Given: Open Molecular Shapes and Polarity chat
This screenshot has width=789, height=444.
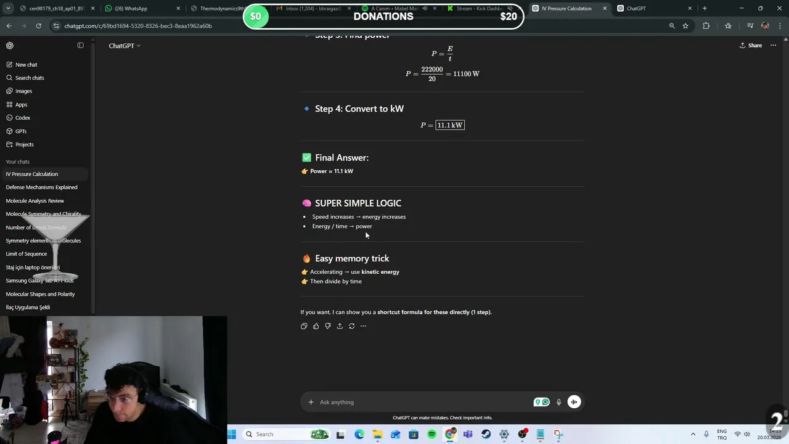Looking at the screenshot, I should point(41,294).
